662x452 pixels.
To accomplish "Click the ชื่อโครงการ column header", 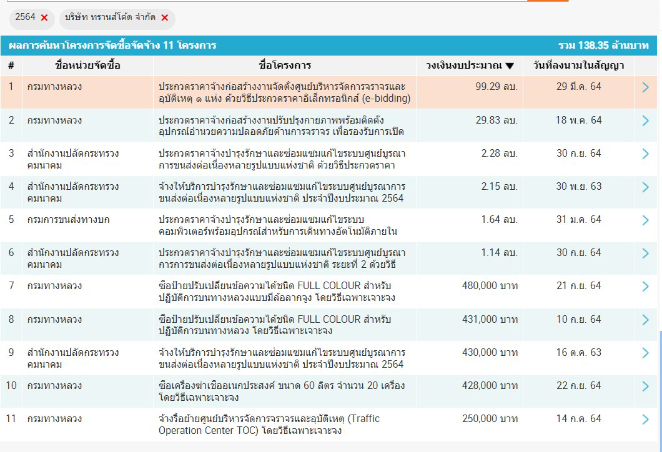I will point(285,66).
